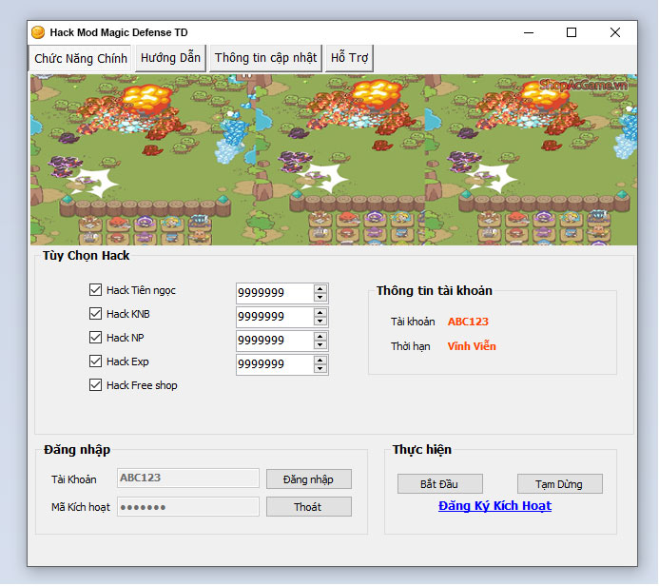Viewport: 659px width, 586px height.
Task: Decrease the Hack Exp value with down arrow
Action: click(x=320, y=369)
